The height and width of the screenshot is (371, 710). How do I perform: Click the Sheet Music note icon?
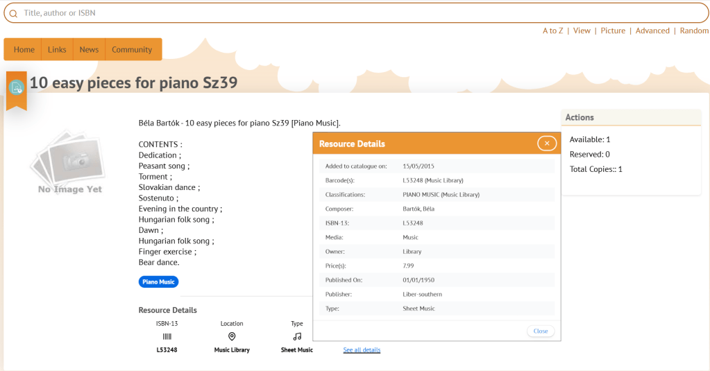[x=297, y=336]
